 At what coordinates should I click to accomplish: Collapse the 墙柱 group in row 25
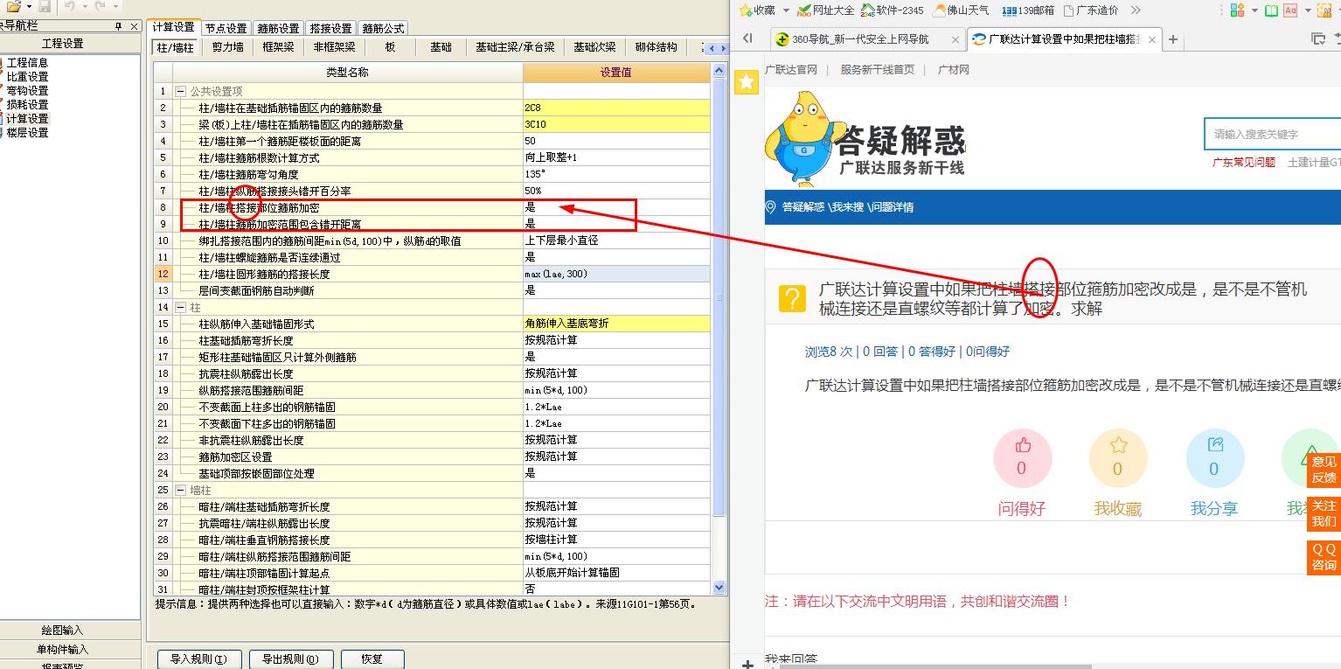[x=181, y=490]
